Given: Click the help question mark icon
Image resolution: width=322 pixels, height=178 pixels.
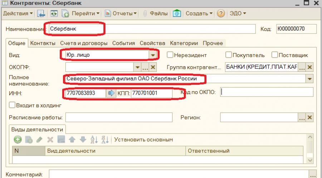Looking at the screenshot, I should click(221, 14).
